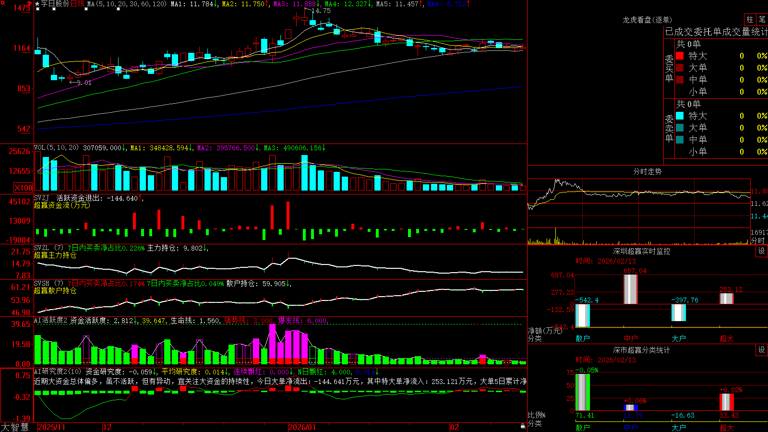This screenshot has height=432, width=768.
Task: Click the 散户持仓: 59.905 value
Action: coord(257,284)
